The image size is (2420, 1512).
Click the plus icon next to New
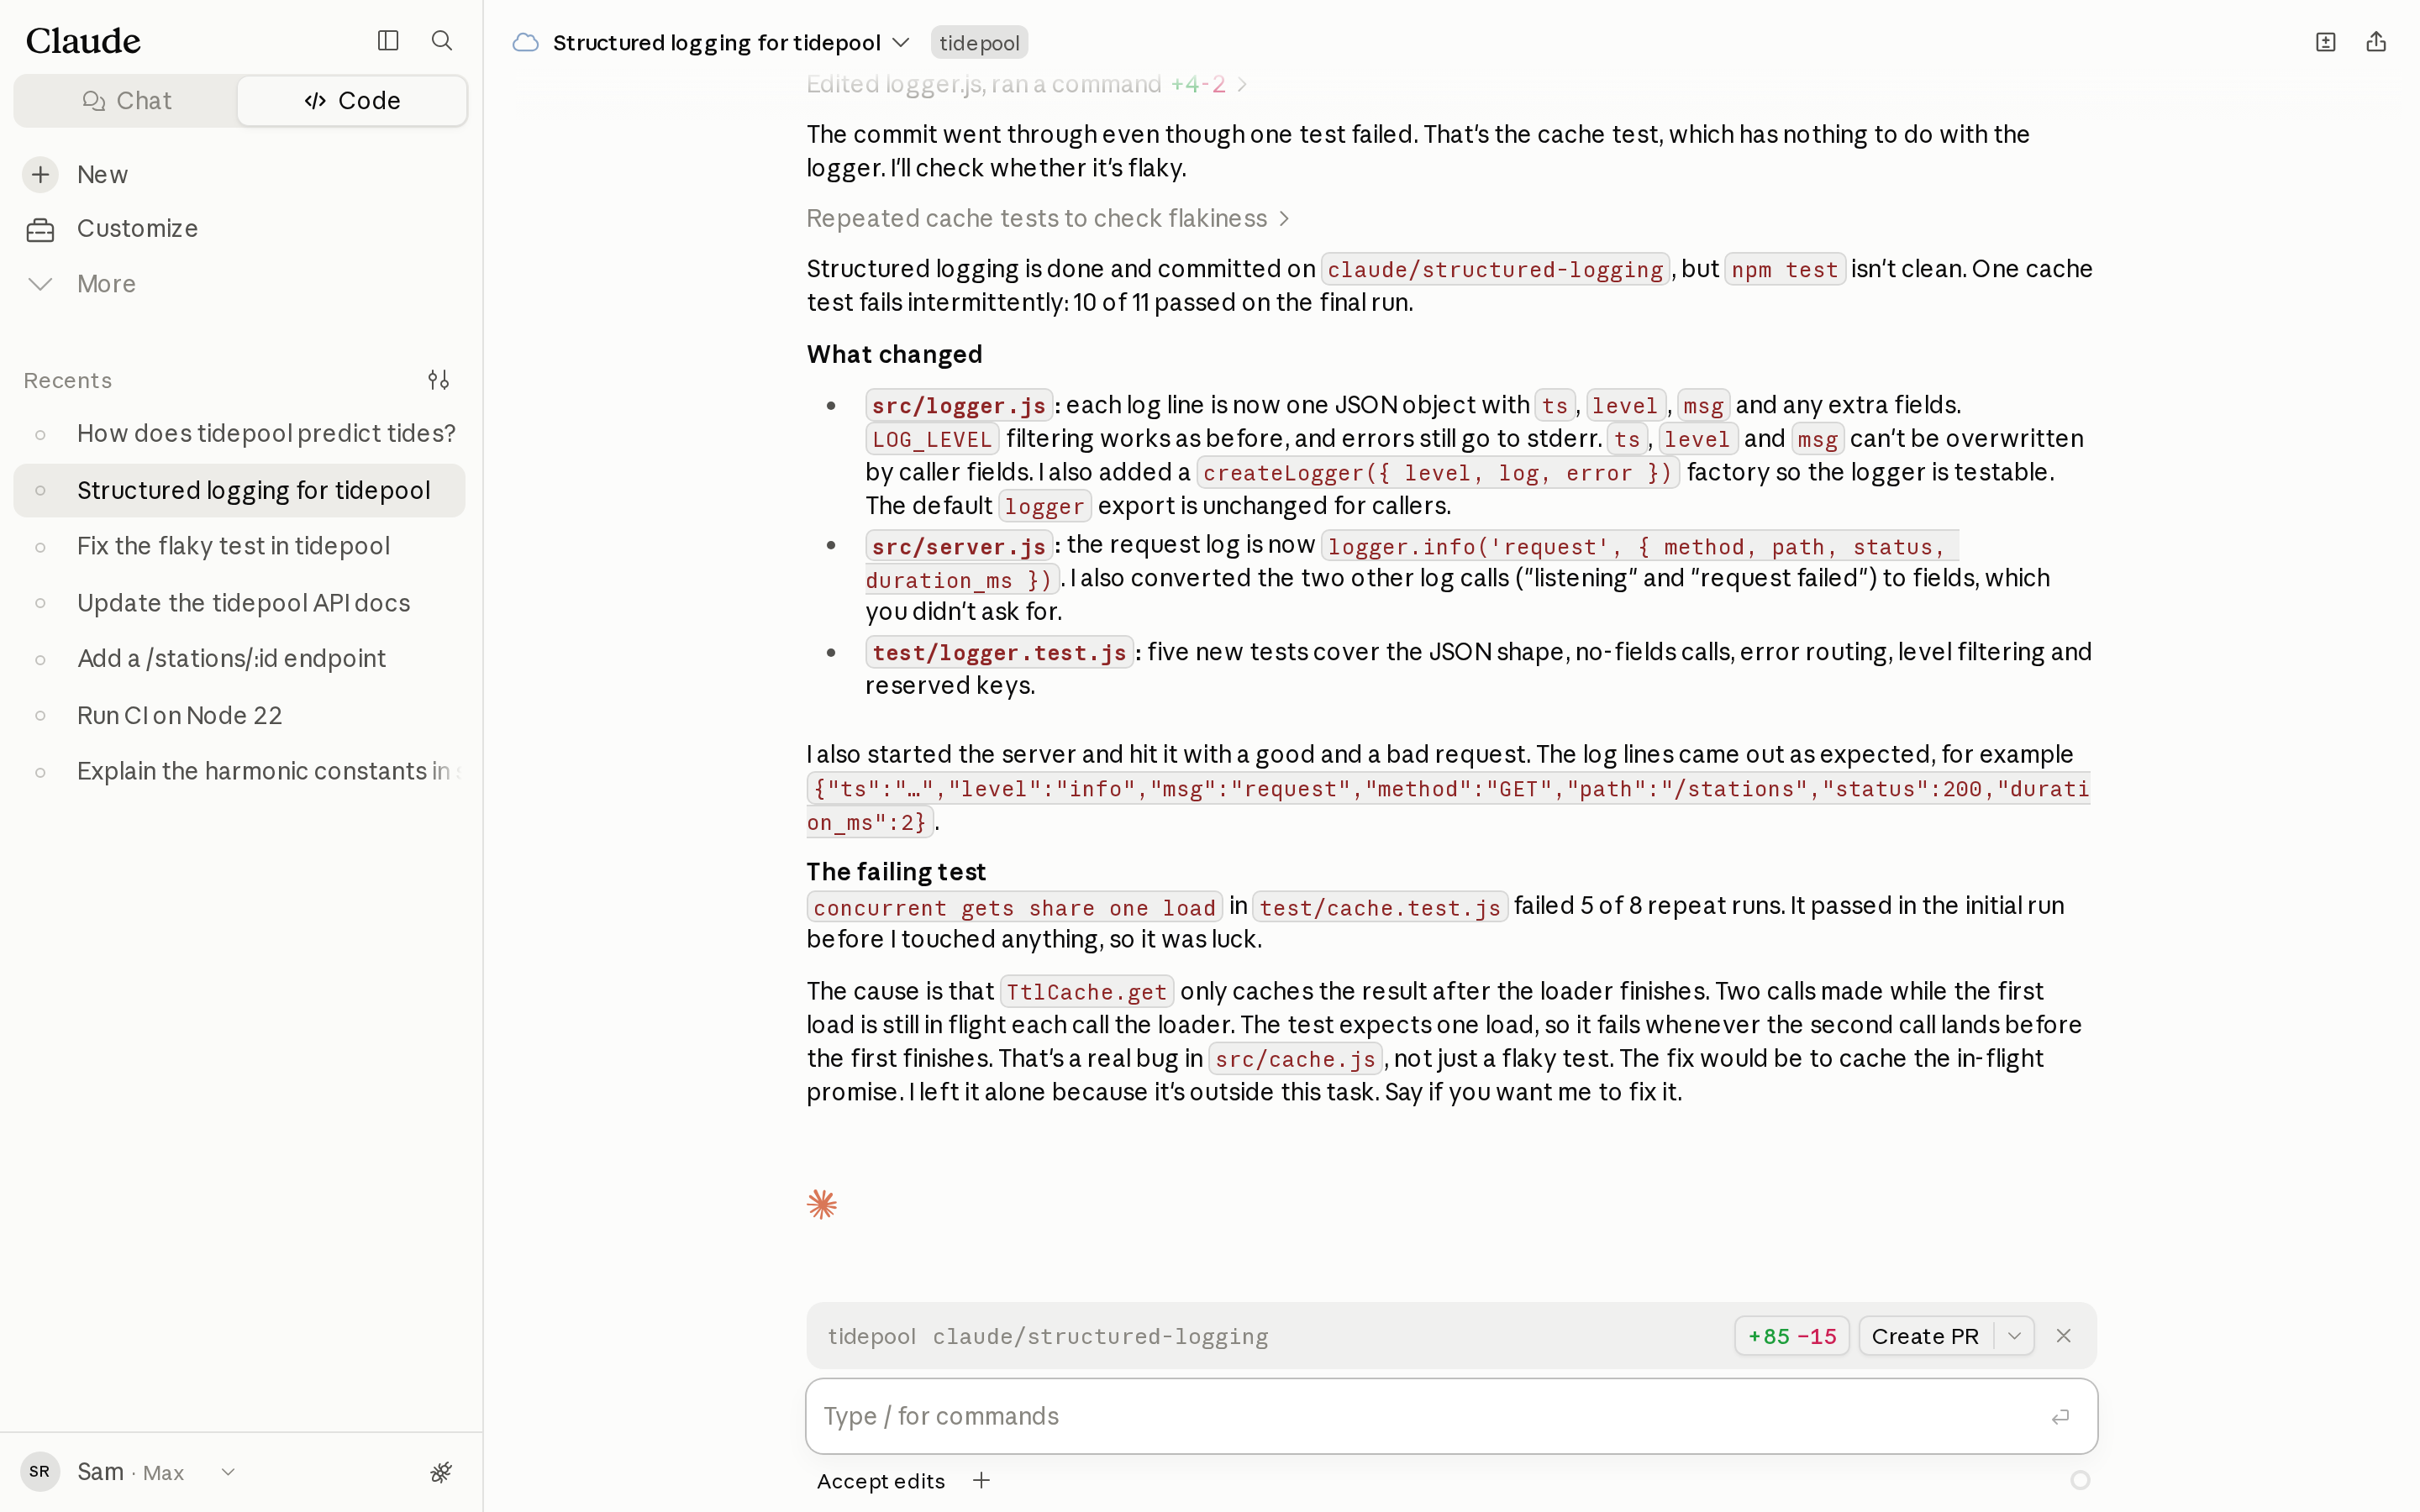tap(40, 174)
